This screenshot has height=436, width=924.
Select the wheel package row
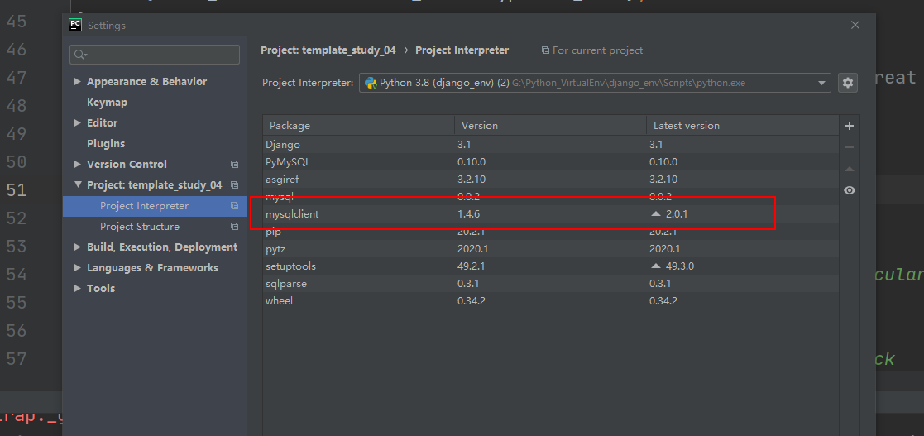[x=550, y=301]
